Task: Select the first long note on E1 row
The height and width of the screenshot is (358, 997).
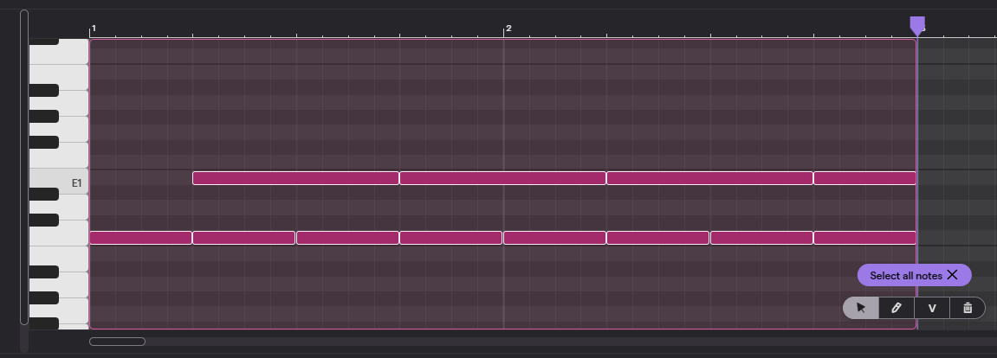Action: click(295, 178)
